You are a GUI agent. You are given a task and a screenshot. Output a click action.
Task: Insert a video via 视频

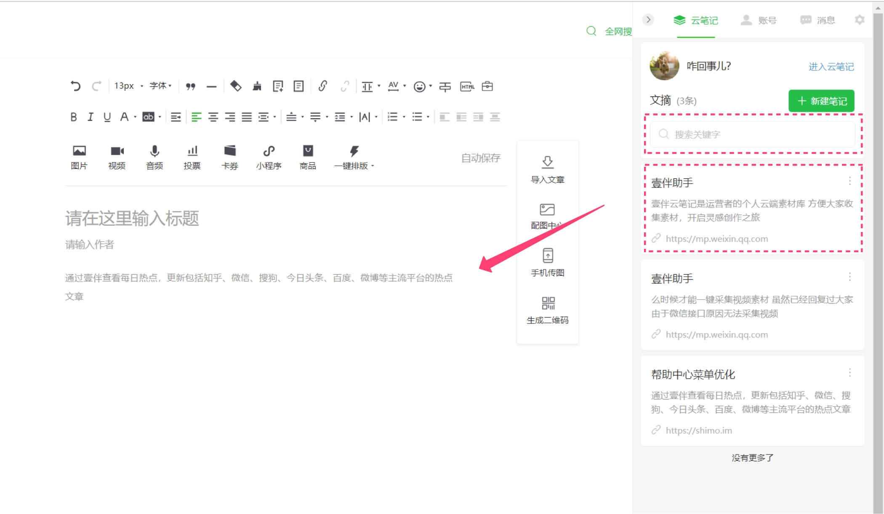tap(117, 157)
